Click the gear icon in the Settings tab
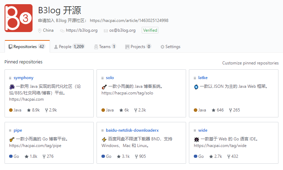 click(162, 47)
